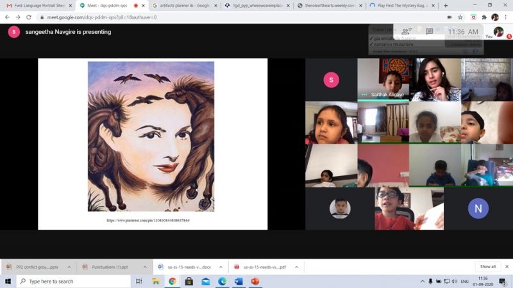Viewport: 513px width, 288px height.
Task: Click the presenter avatar beside sangeetha Navgire
Action: 13,32
